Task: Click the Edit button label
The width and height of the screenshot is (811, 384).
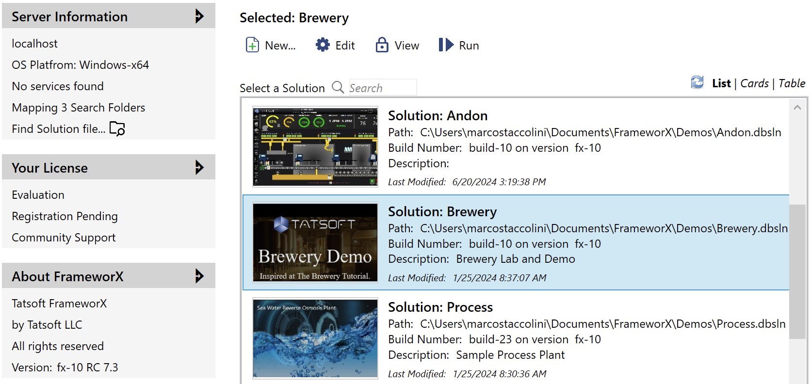Action: pos(345,46)
